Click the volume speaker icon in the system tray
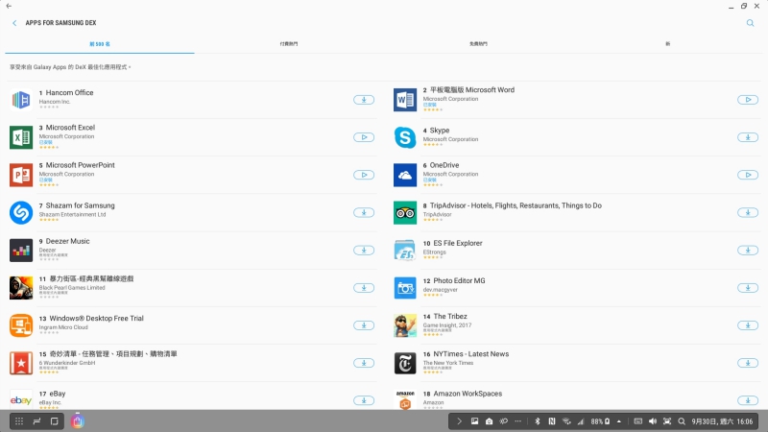The image size is (768, 432). tap(653, 421)
